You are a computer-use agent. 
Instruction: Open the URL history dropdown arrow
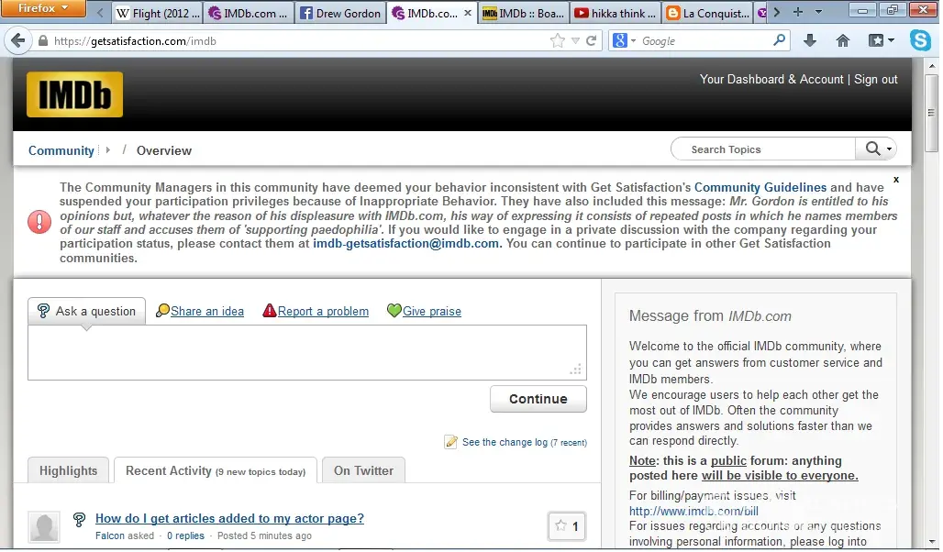(x=575, y=41)
